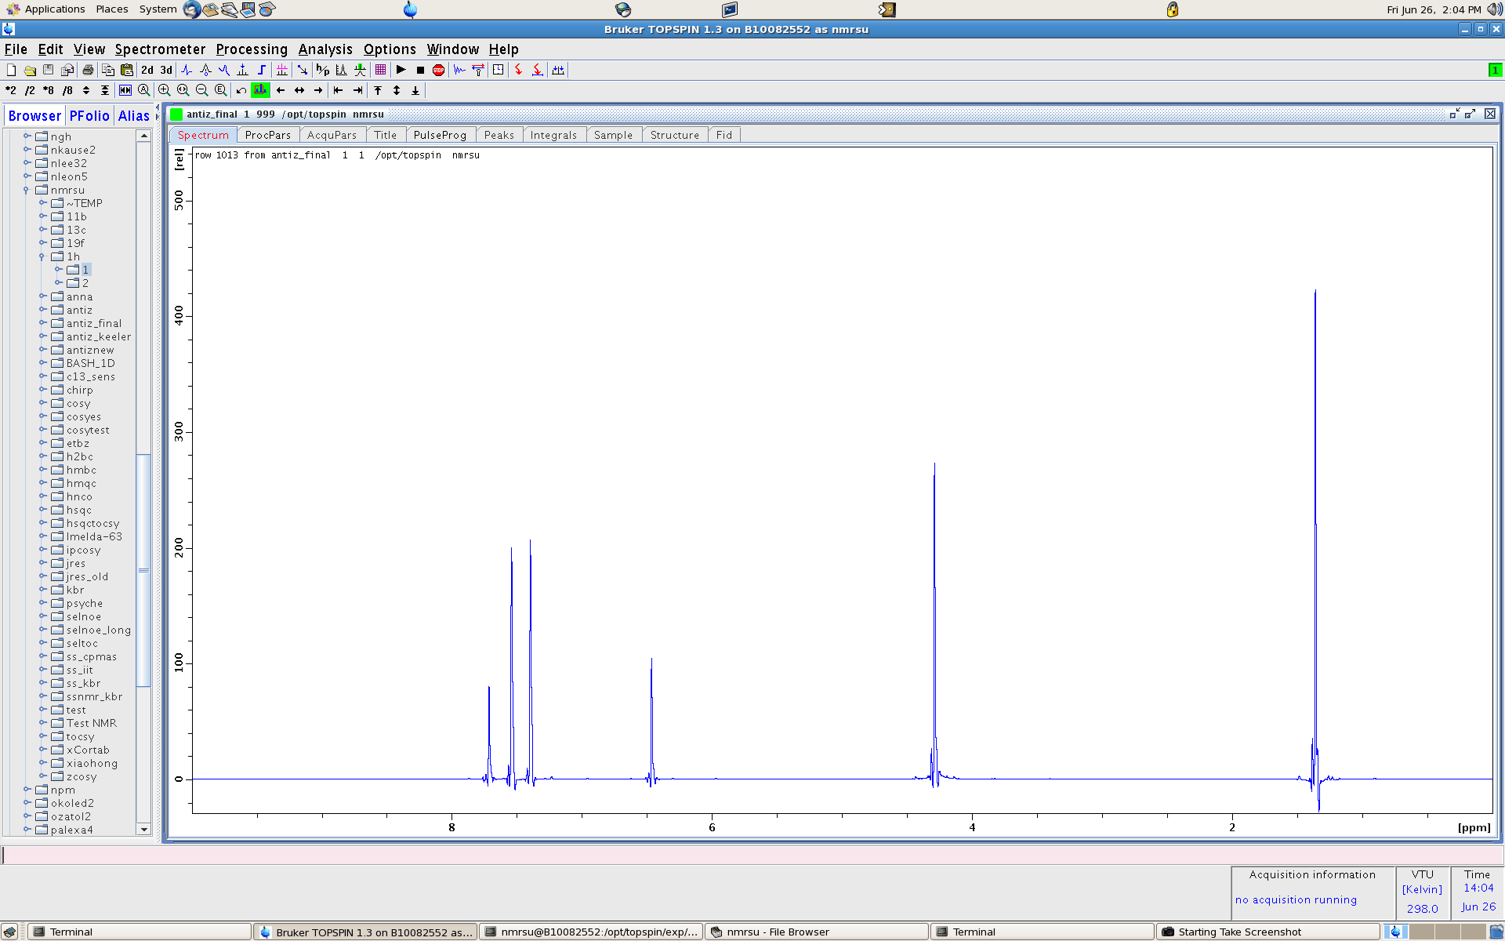1505x941 pixels.
Task: Click the exact zoom (E) icon
Action: (221, 90)
